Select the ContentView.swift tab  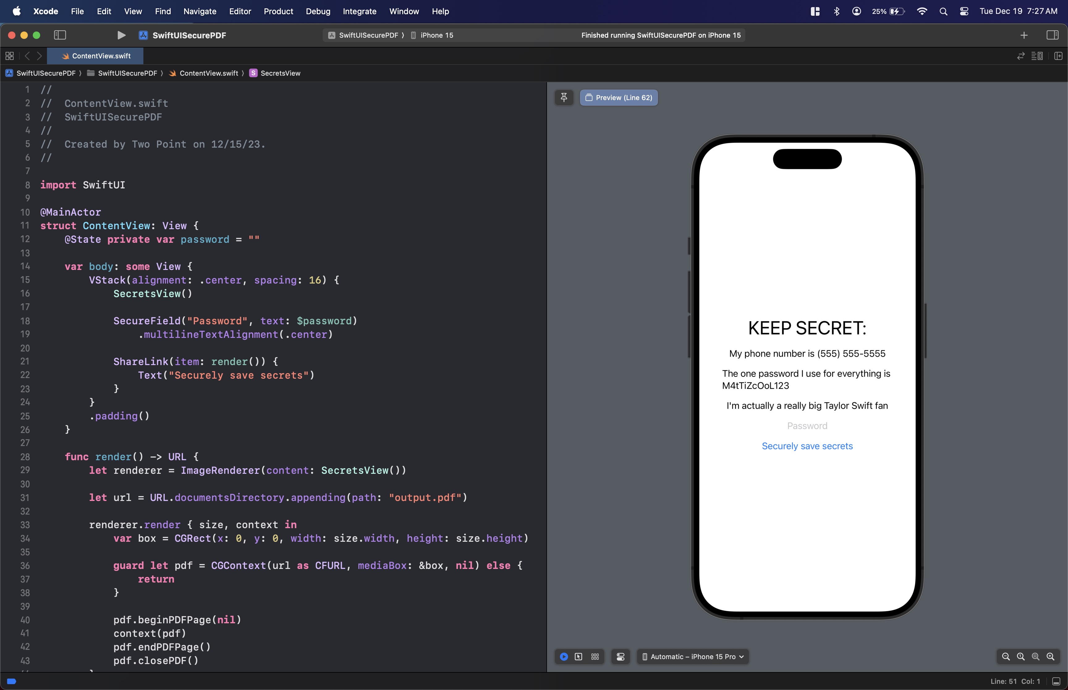95,56
